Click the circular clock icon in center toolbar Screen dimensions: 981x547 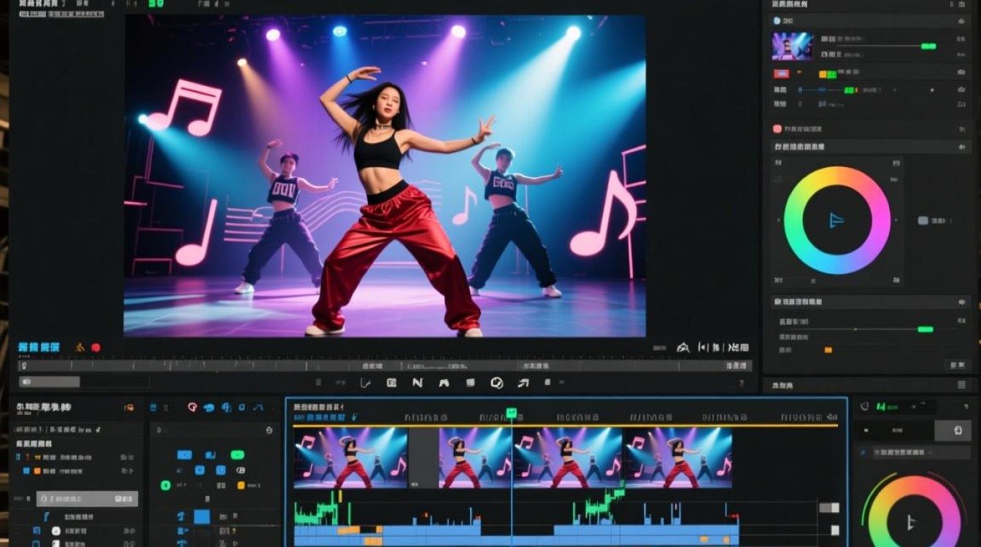(497, 382)
